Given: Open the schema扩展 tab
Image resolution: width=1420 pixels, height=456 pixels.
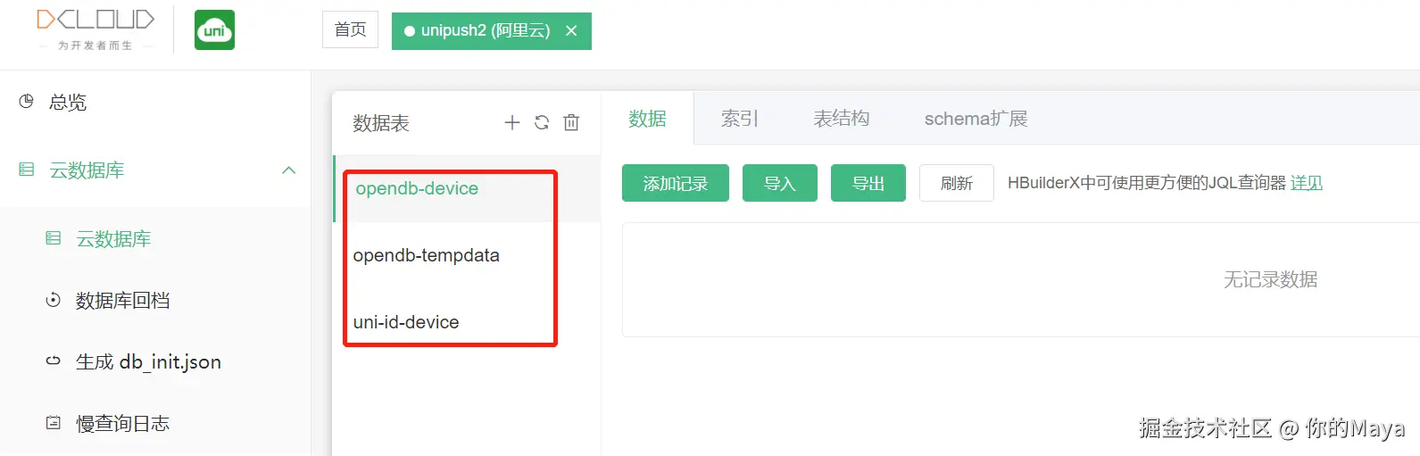Looking at the screenshot, I should coord(976,118).
